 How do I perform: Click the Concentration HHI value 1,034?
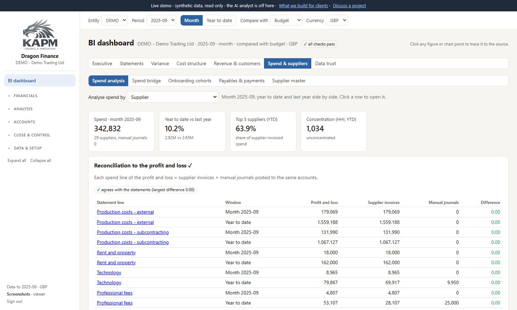coord(315,129)
